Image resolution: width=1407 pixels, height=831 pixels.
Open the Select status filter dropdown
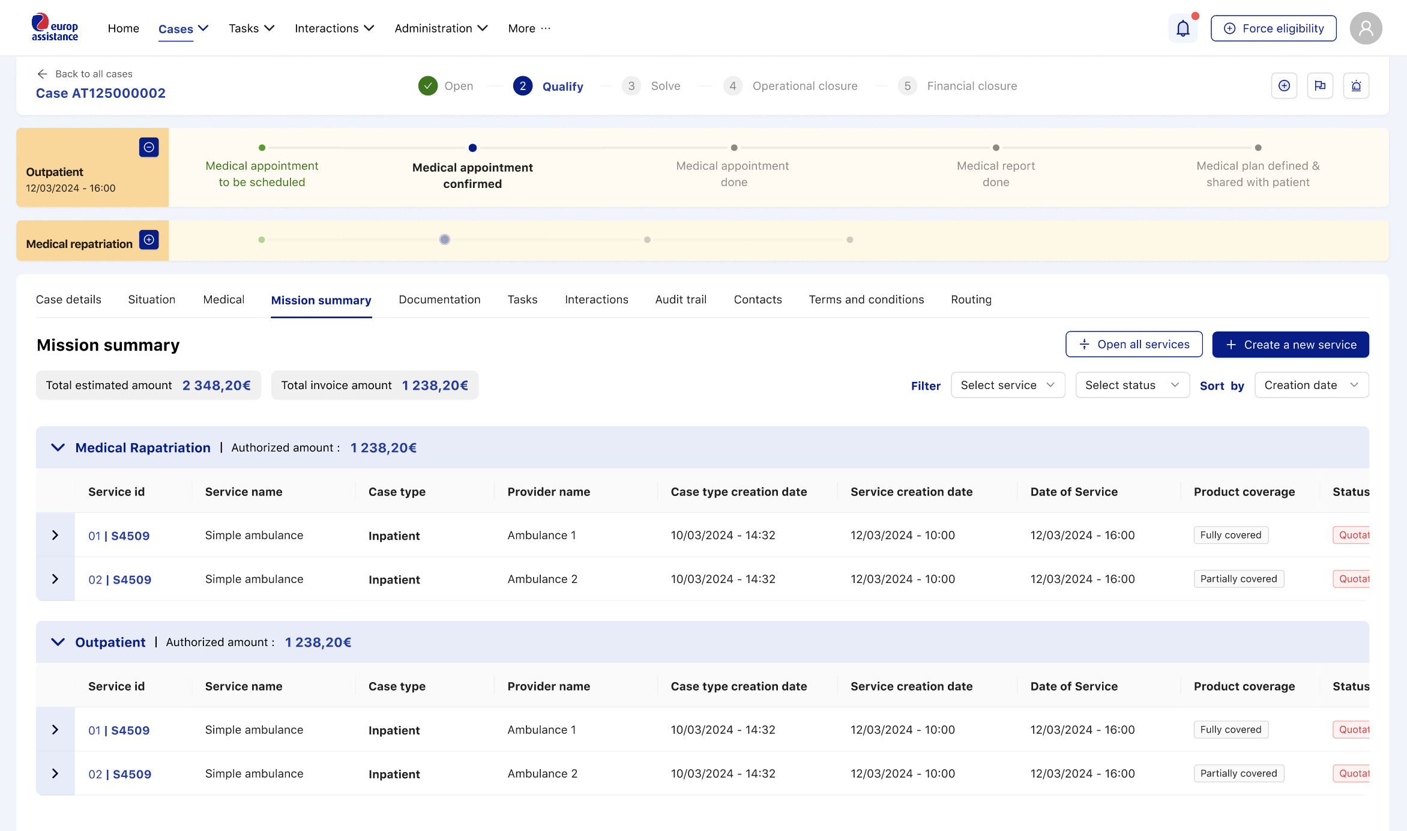pyautogui.click(x=1132, y=385)
